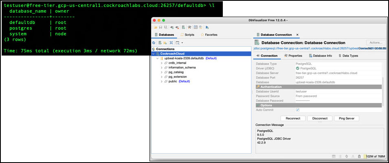Expand the pg_catalog schema
Viewport: 389px width, 163px height.
pos(162,72)
